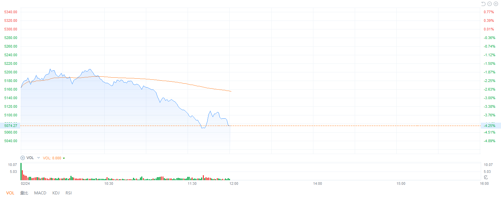Image resolution: width=501 pixels, height=199 pixels.
Task: Click green triangle beside VOL: 0.000
Action: (x=64, y=158)
